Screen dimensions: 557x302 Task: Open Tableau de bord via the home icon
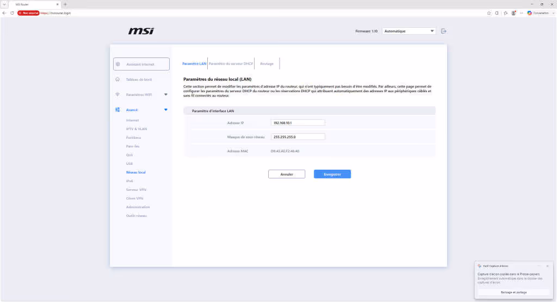pos(117,79)
